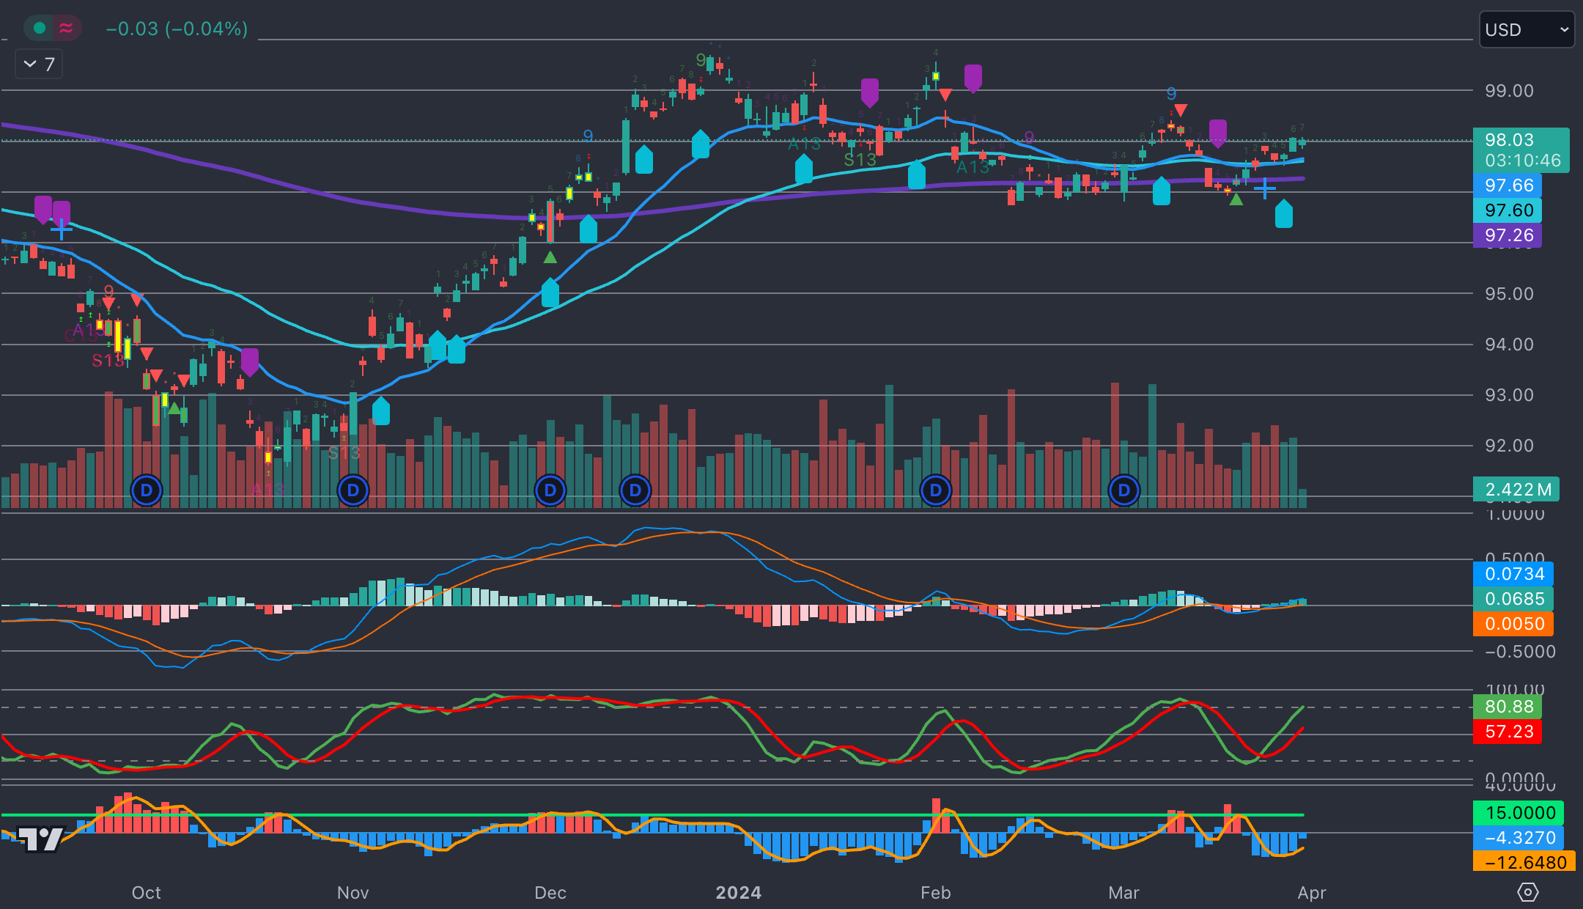Click the blue oscillator label -4.3270

[x=1519, y=838]
